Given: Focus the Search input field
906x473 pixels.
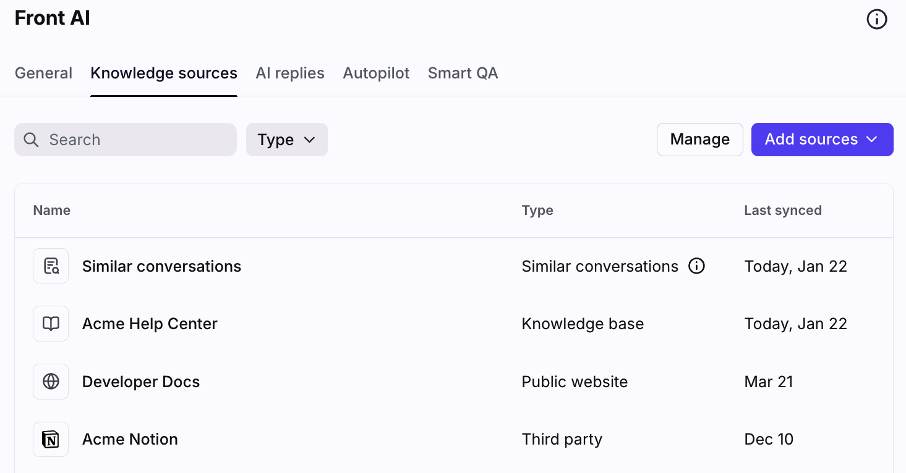Looking at the screenshot, I should coord(136,140).
